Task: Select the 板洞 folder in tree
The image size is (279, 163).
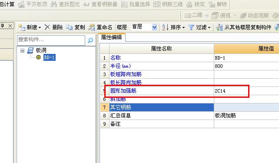Action: coord(41,50)
